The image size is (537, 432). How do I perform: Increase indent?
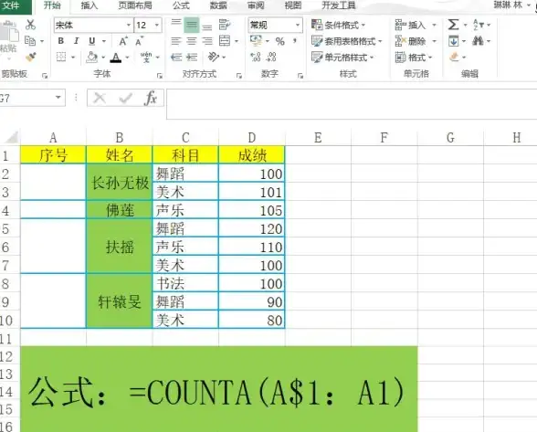coord(192,57)
